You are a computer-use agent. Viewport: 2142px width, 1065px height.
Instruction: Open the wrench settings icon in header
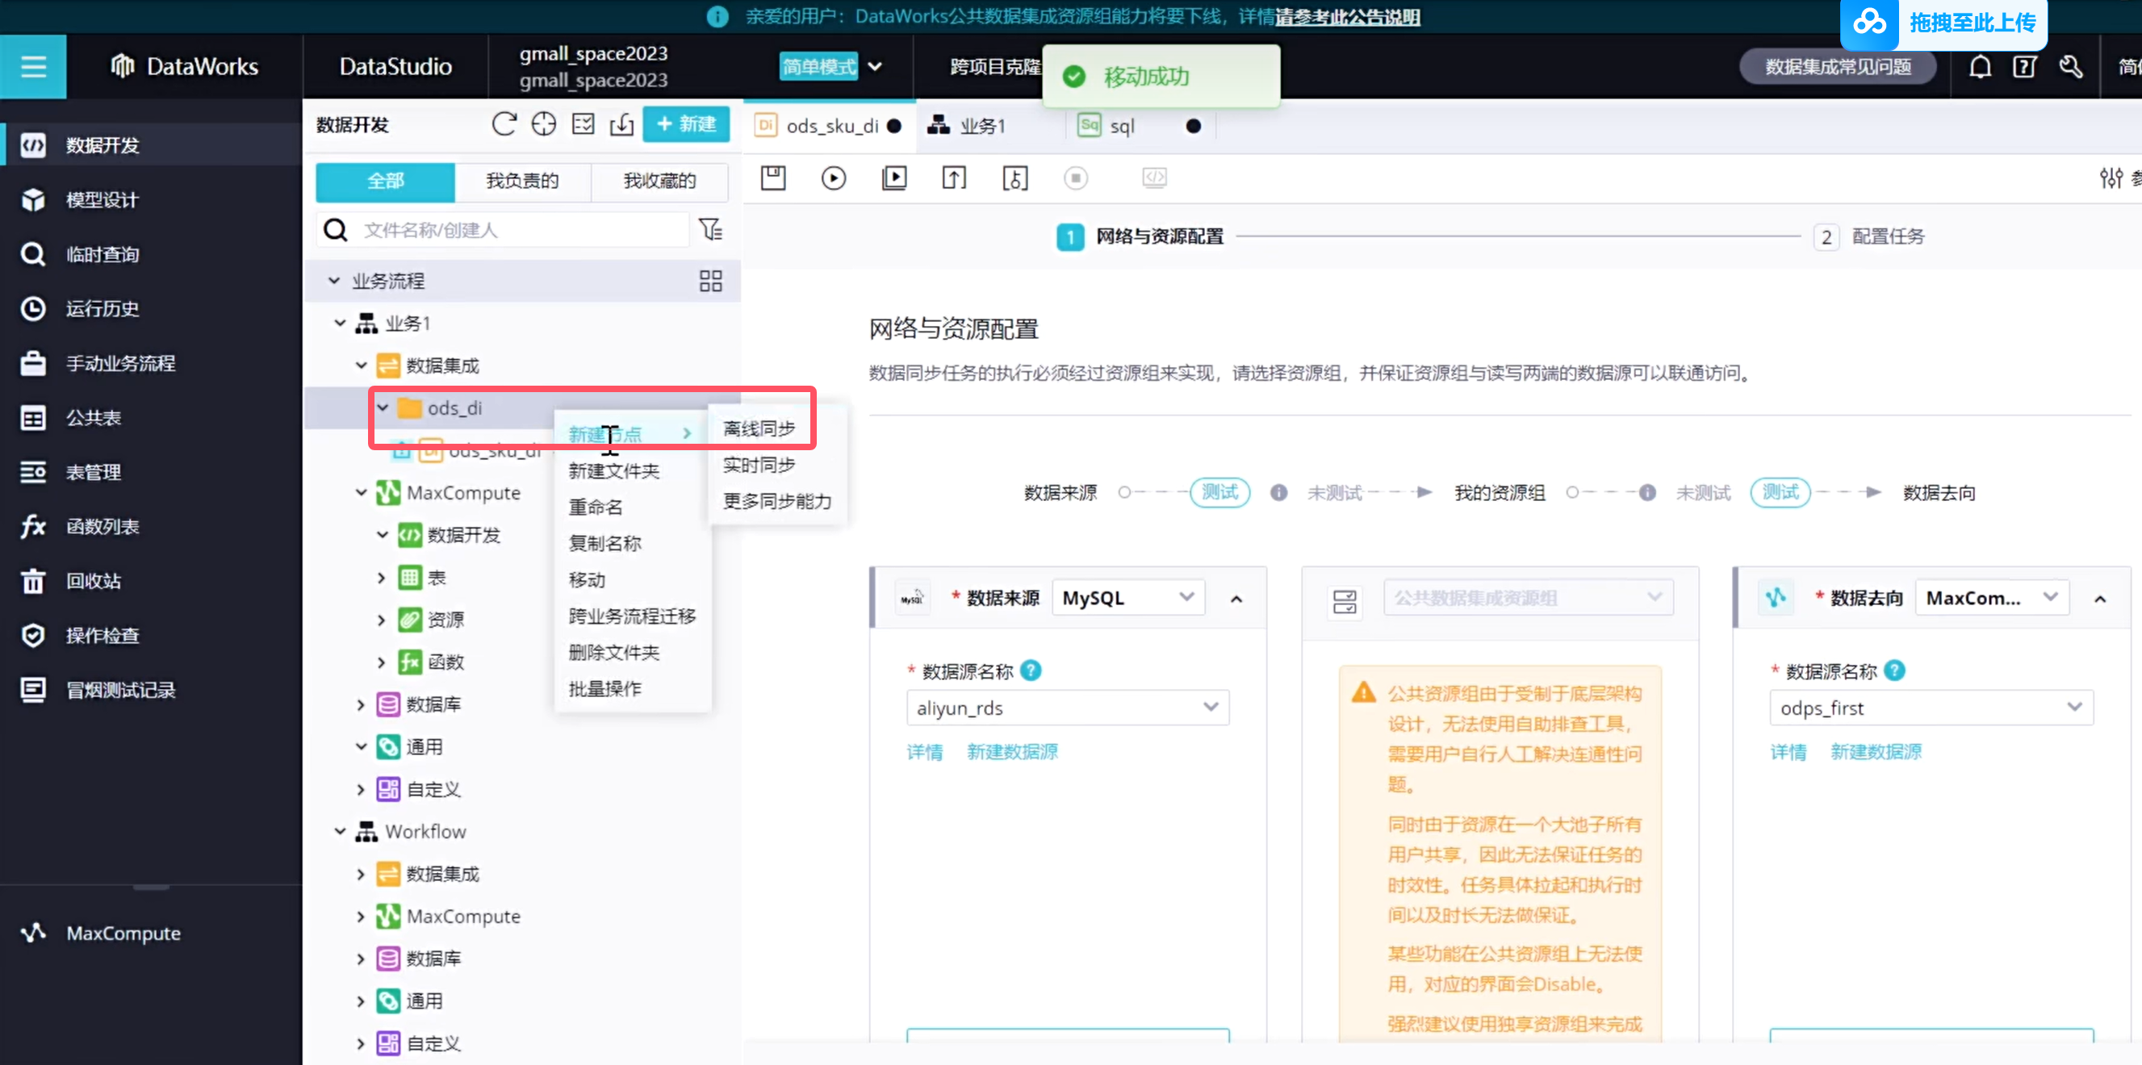tap(2070, 66)
